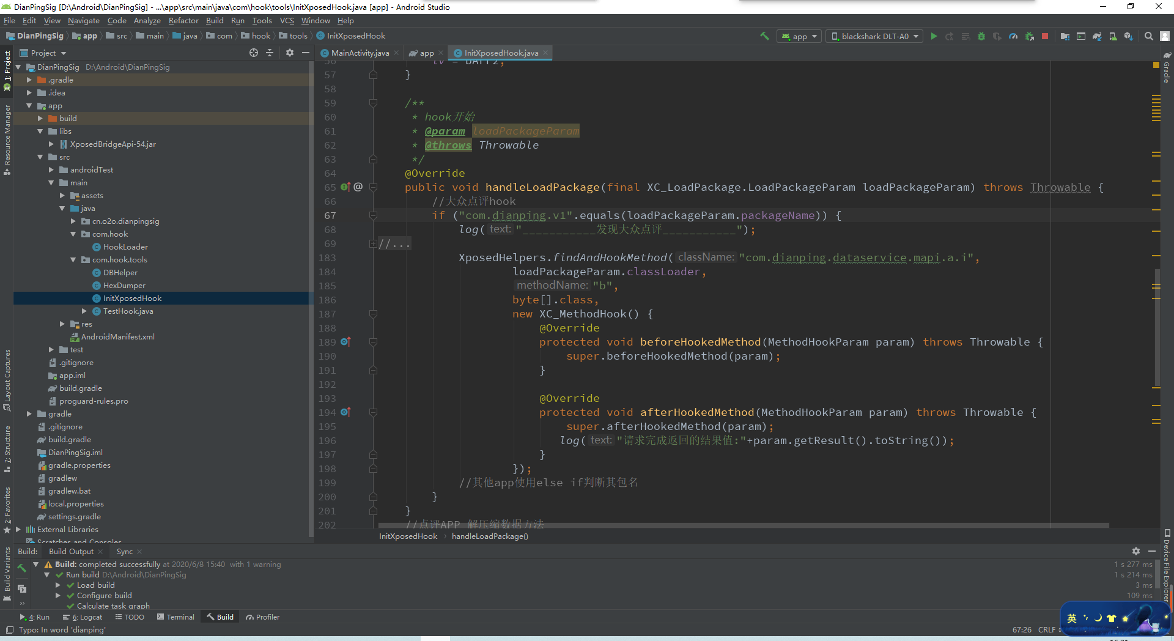Click the Build hammer icon in Build panel
This screenshot has width=1174, height=641.
point(22,568)
